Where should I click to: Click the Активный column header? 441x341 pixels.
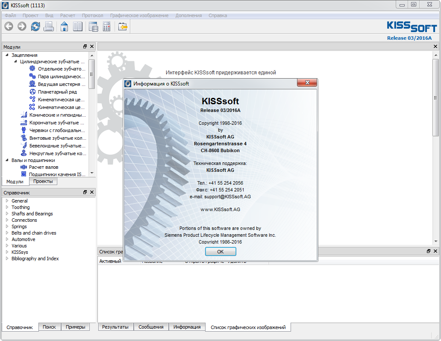pos(110,261)
